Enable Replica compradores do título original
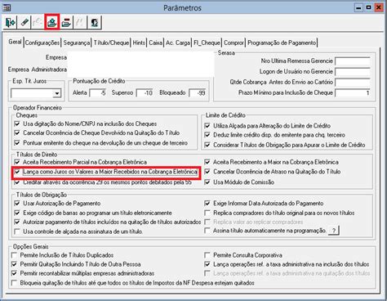The height and width of the screenshot is (301, 387). point(207,213)
